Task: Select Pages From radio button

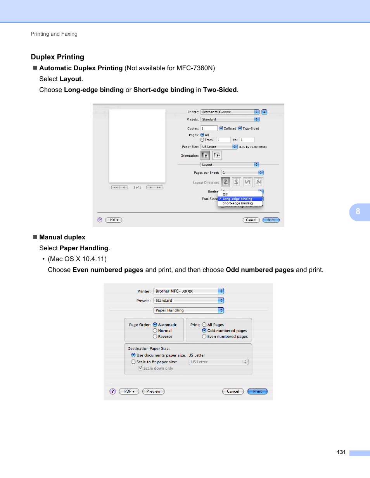Action: coord(202,140)
